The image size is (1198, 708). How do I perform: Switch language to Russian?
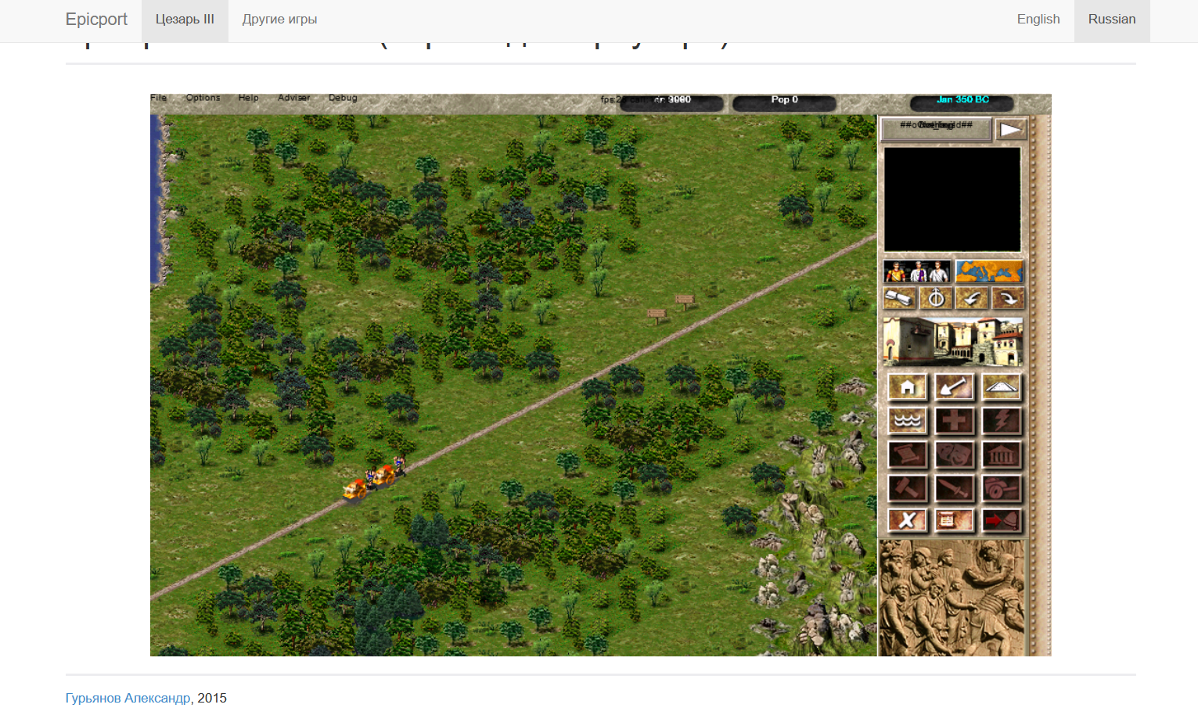coord(1112,20)
